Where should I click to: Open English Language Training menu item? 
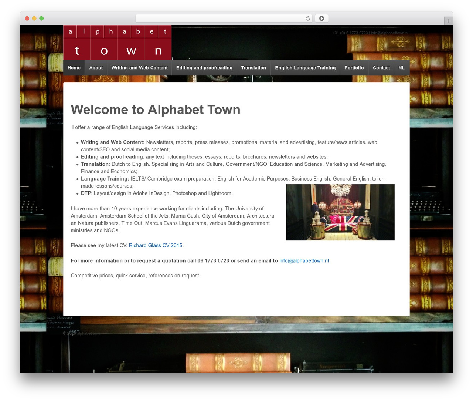305,68
